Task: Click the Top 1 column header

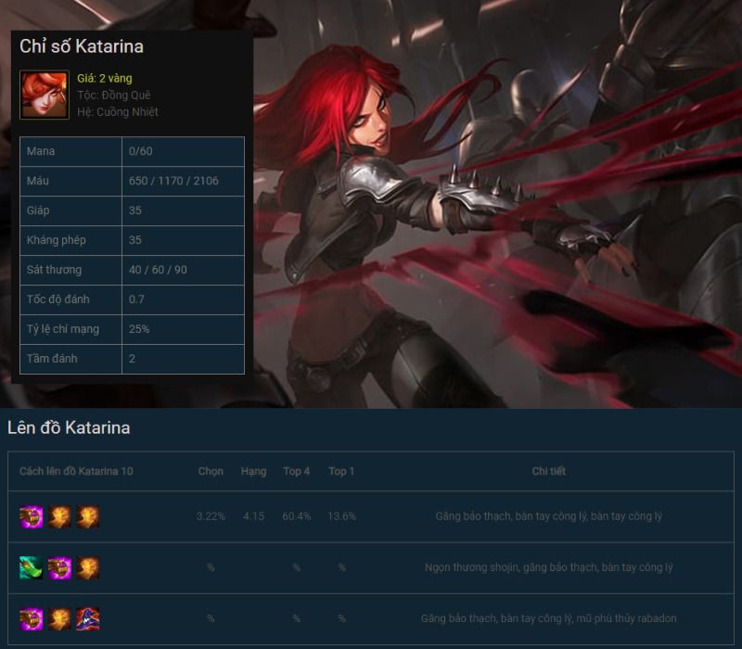Action: tap(341, 471)
